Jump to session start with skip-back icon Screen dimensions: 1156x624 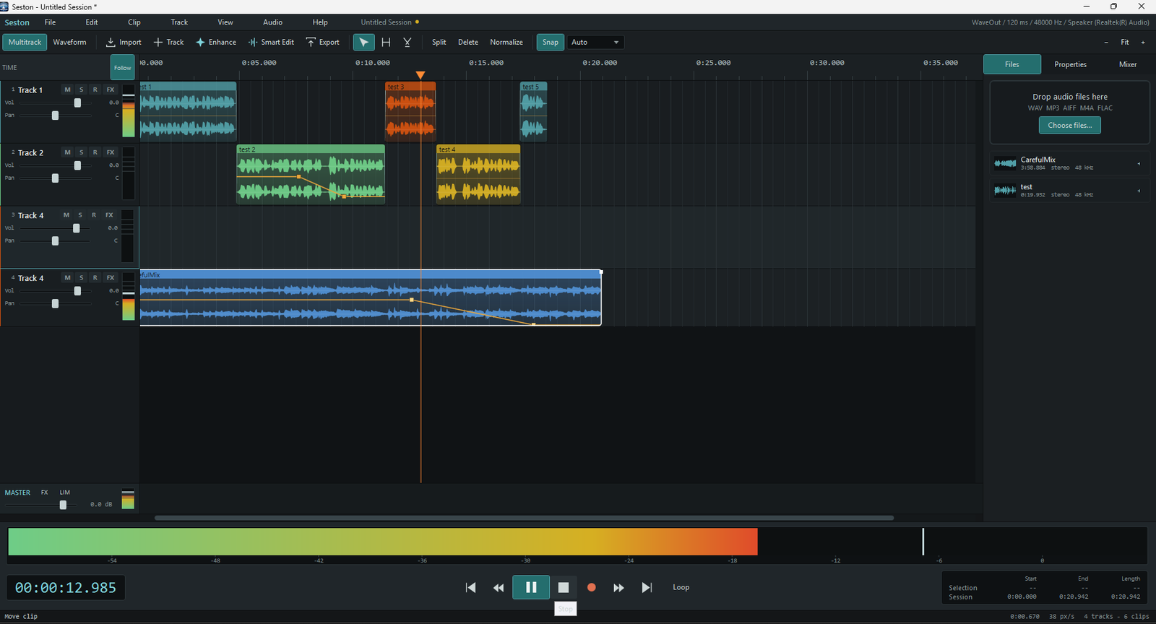click(470, 587)
